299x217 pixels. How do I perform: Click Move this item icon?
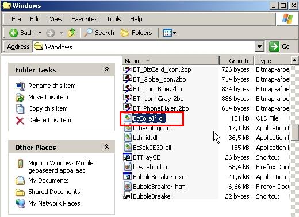[x=20, y=97]
